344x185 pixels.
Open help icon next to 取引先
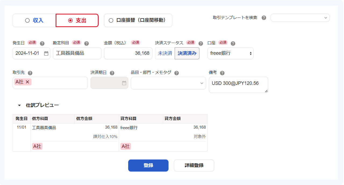[x=30, y=73]
